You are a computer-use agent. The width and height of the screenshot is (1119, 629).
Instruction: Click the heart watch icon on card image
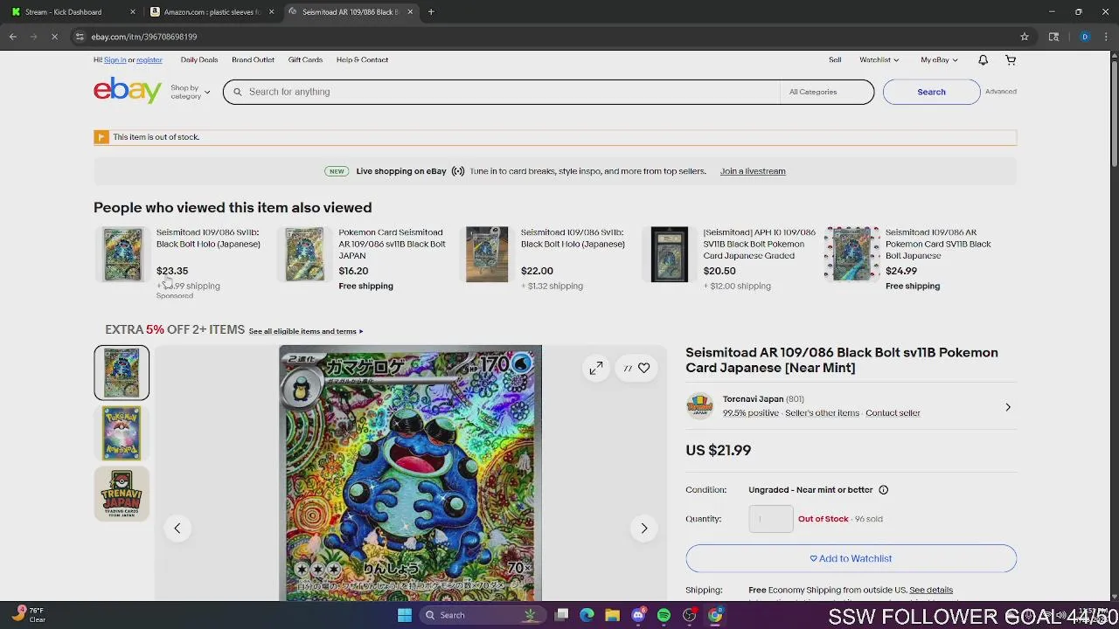tap(643, 369)
